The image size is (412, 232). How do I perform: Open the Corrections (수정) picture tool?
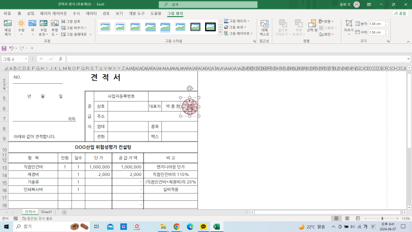tap(21, 27)
